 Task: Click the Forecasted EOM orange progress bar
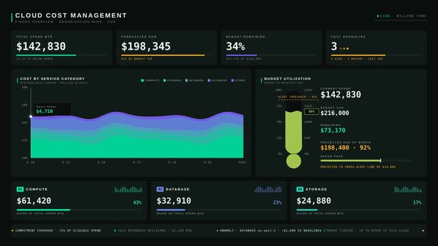click(163, 55)
